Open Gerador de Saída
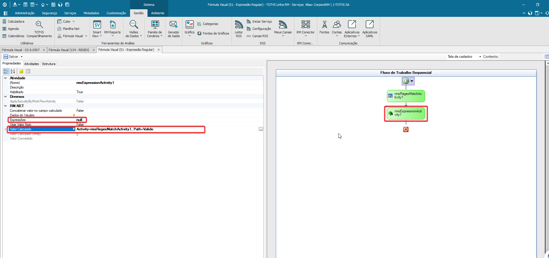 (x=173, y=29)
